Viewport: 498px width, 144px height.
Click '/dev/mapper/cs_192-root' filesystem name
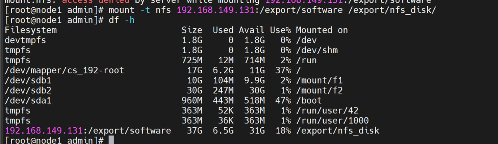coord(65,70)
